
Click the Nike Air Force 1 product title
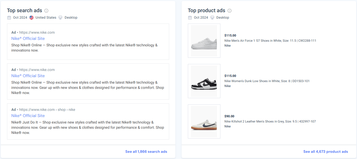click(270, 40)
